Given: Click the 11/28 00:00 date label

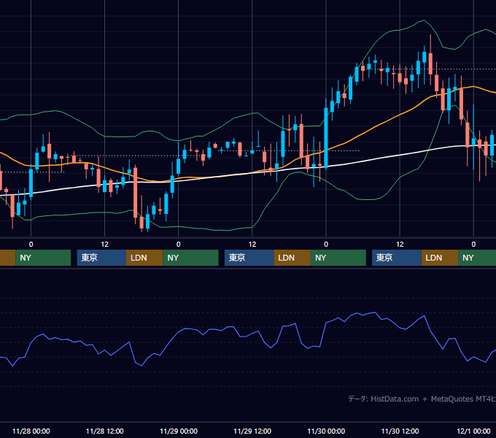Looking at the screenshot, I should (x=31, y=431).
